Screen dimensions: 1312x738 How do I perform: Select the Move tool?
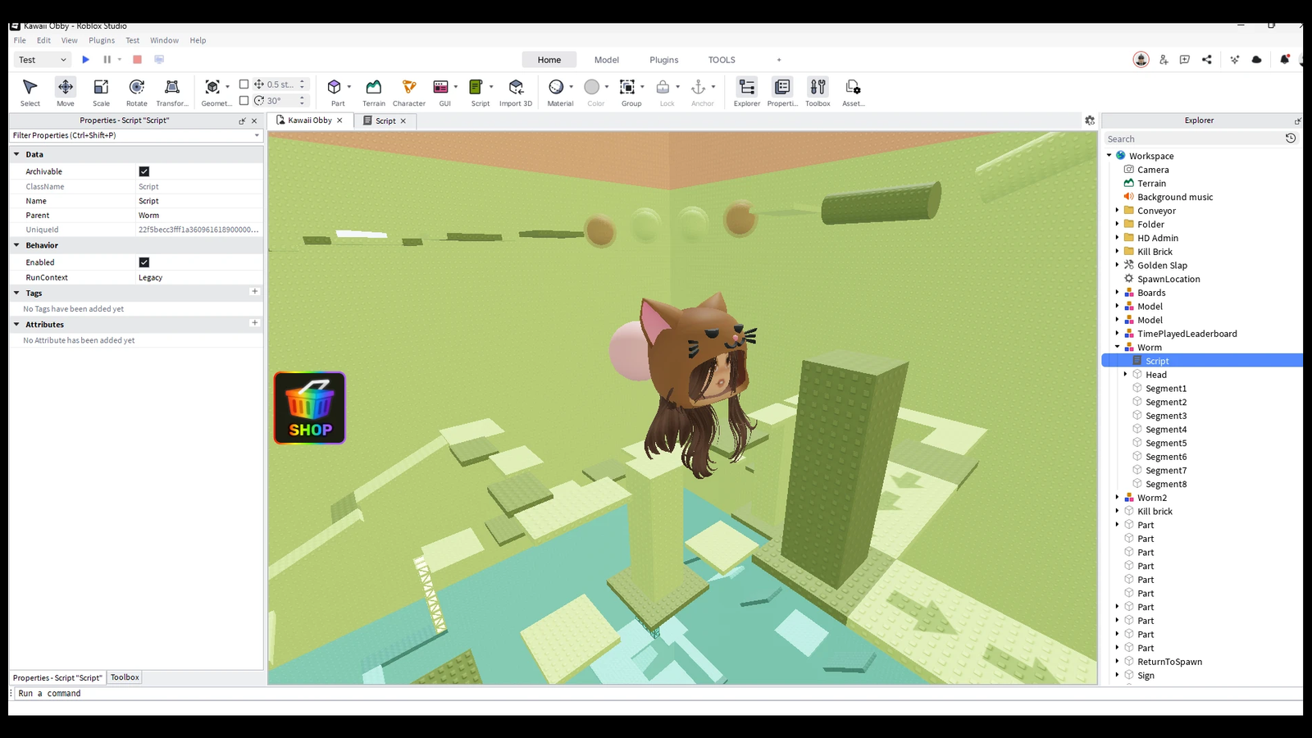point(66,91)
